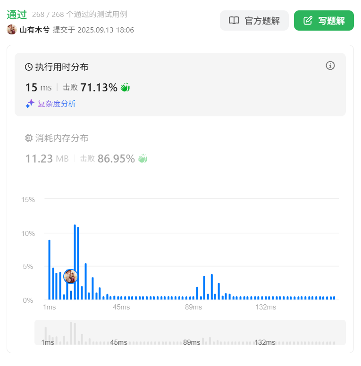The image size is (361, 366).
Task: Click the clock icon next to 执行用时分布
Action: coord(29,67)
